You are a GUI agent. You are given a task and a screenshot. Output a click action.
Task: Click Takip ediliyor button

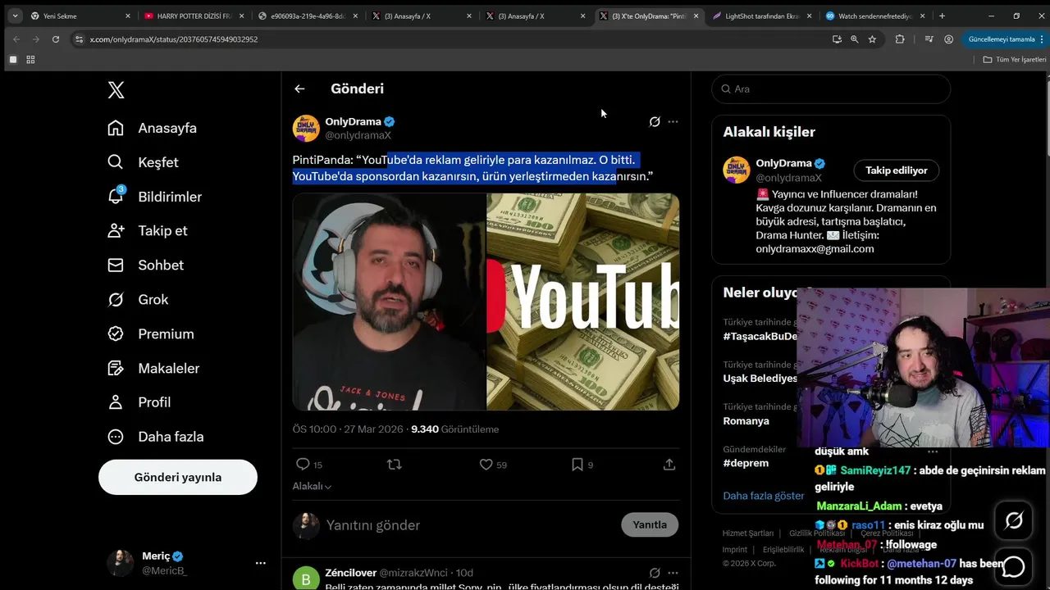(x=897, y=170)
